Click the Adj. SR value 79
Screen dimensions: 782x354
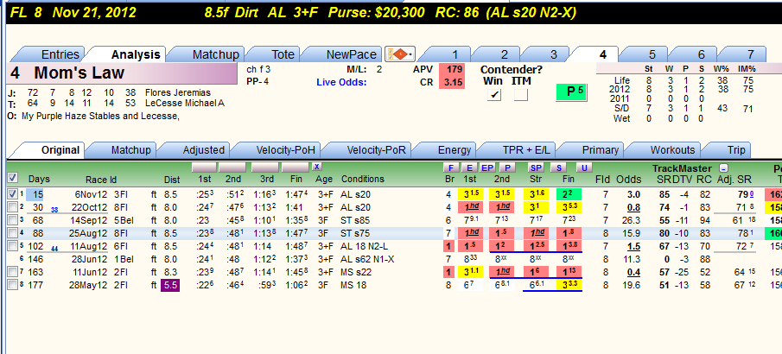point(744,194)
